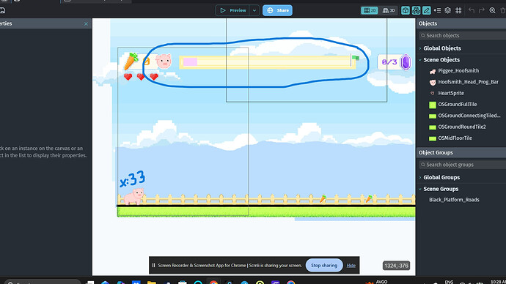506x284 pixels.
Task: Click the ENG language indicator in tray
Action: (x=449, y=282)
